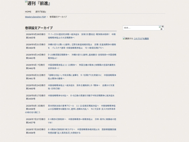This screenshot has height=142, width=189.
Task: Click the 週刊『前進』 site logo
Action: click(x=37, y=3)
